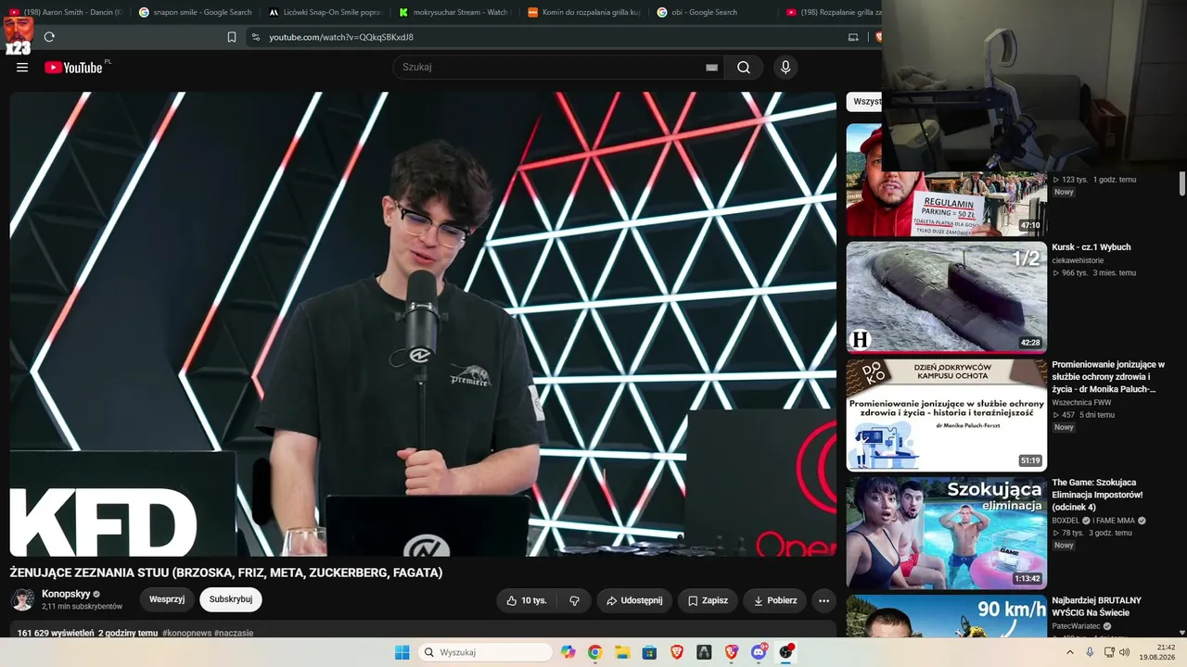
Task: Click the address bar URL
Action: pos(341,37)
